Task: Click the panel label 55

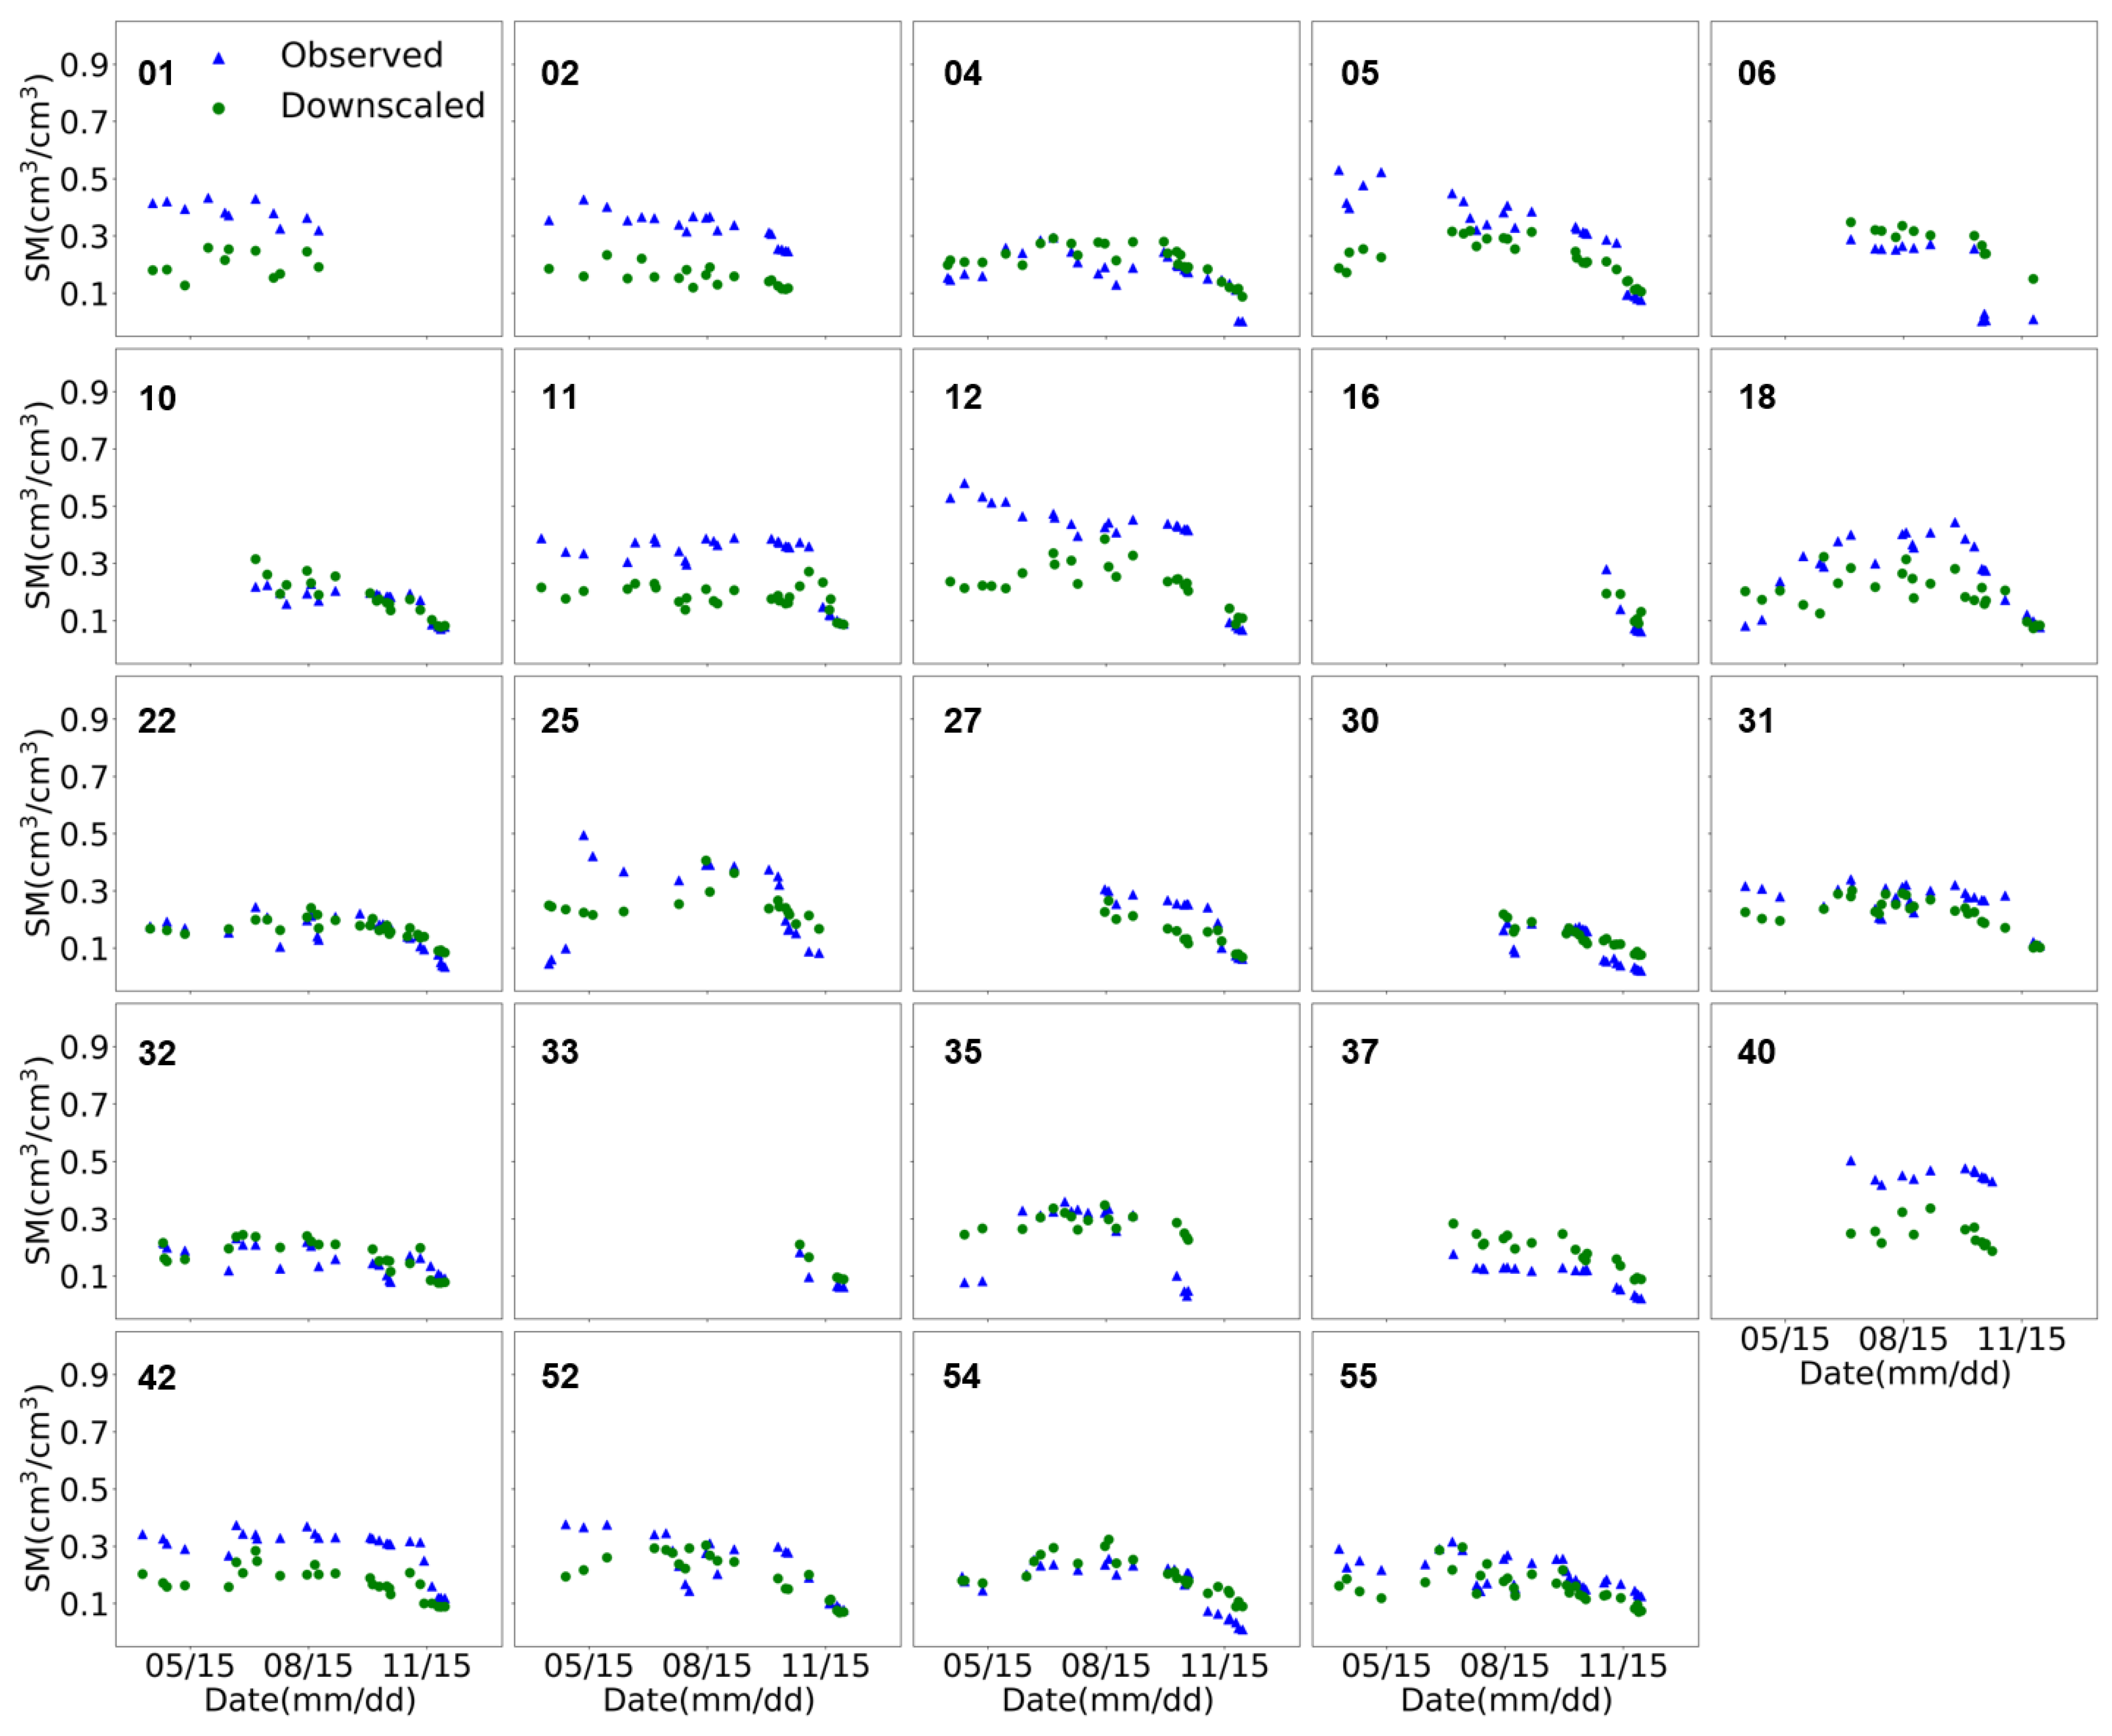Action: pyautogui.click(x=1358, y=1376)
